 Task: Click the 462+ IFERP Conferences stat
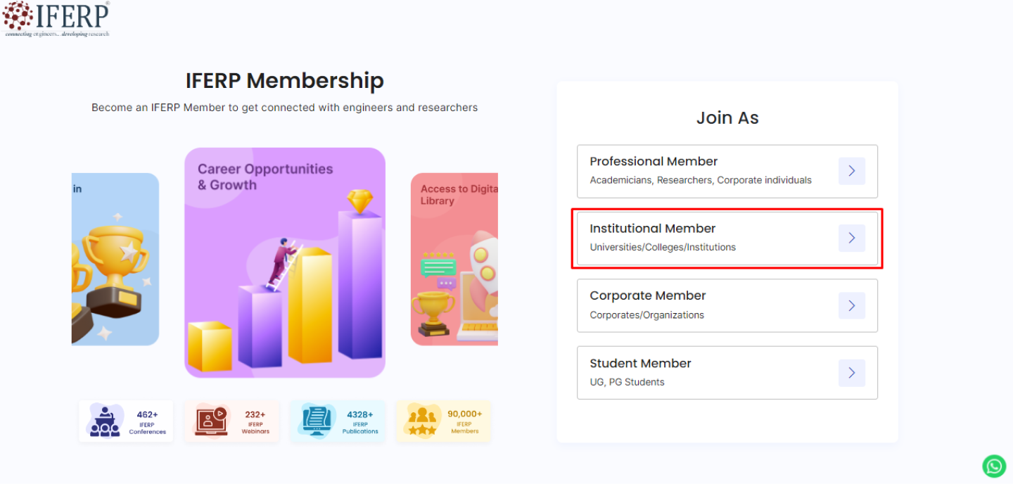(x=147, y=421)
